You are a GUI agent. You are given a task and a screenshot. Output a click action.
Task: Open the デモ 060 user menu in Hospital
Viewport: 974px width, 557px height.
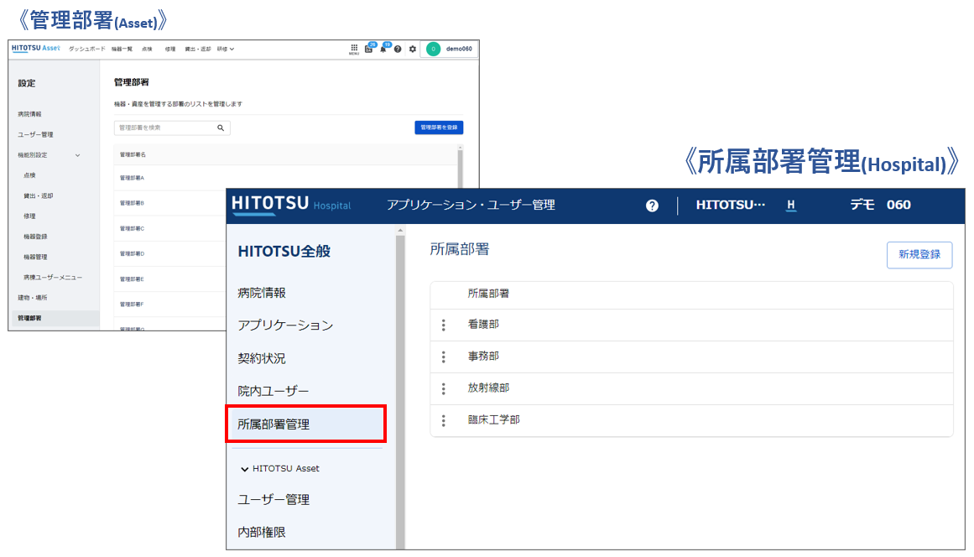coord(880,205)
